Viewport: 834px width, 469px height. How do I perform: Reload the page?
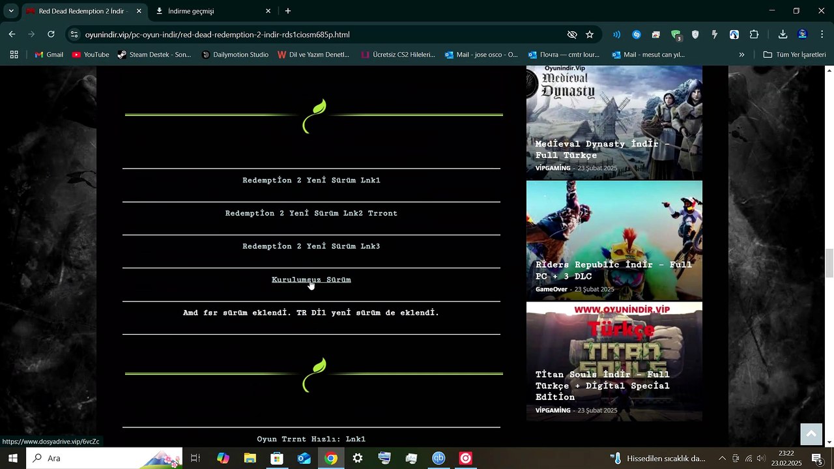tap(51, 35)
